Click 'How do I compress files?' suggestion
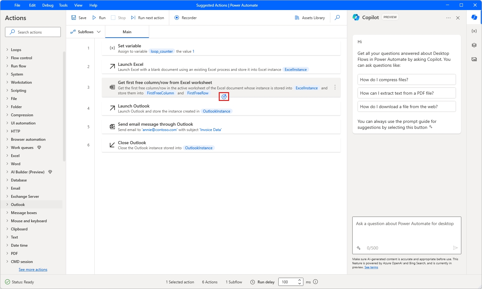 click(406, 80)
